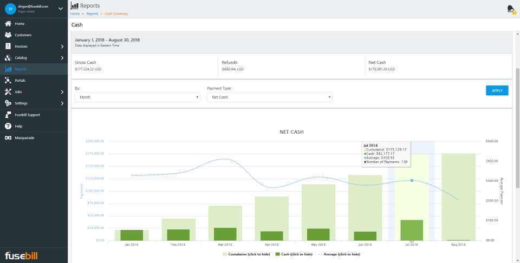The image size is (520, 263).
Task: Open the notification bell icon
Action: coord(511,9)
